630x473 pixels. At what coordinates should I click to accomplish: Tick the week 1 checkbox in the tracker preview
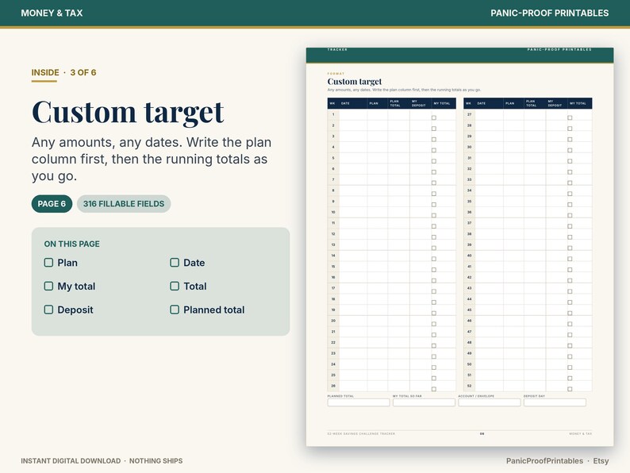pyautogui.click(x=434, y=117)
